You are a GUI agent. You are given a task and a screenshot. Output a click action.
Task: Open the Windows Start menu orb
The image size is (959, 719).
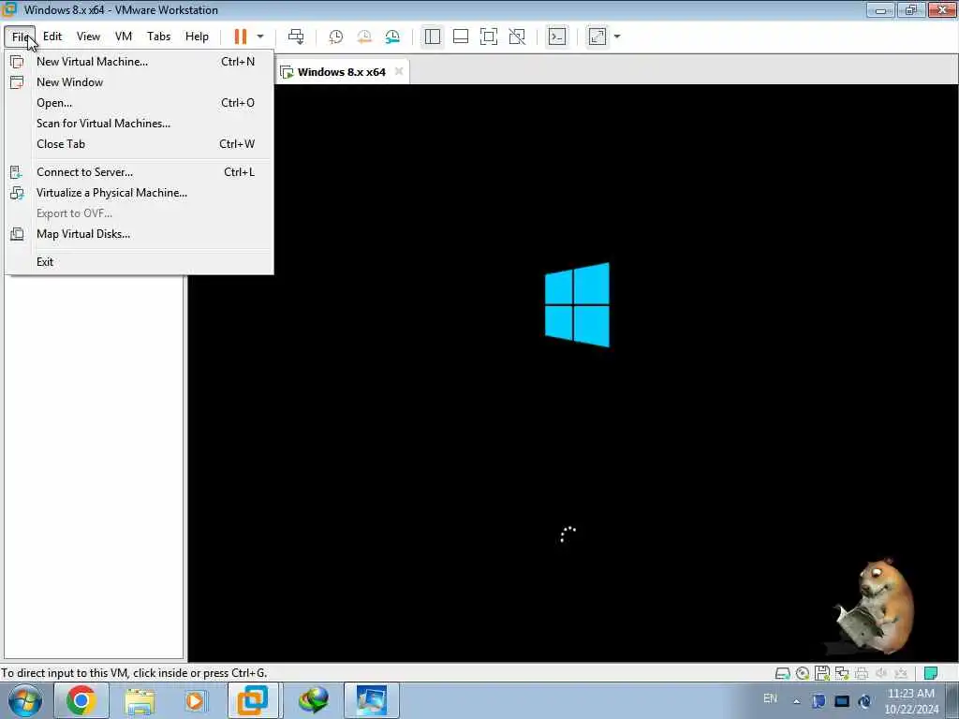click(x=25, y=700)
